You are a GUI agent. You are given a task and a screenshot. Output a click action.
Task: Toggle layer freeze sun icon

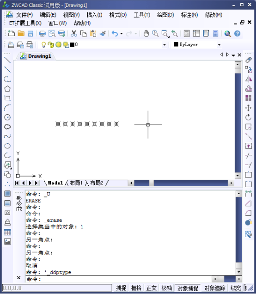coord(59,45)
